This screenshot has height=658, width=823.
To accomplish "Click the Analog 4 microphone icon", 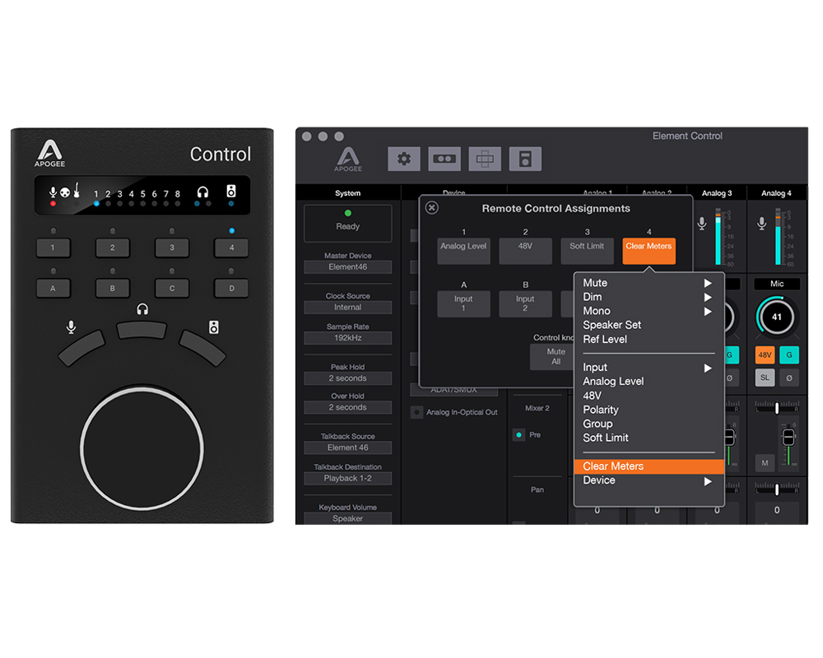I will (761, 224).
